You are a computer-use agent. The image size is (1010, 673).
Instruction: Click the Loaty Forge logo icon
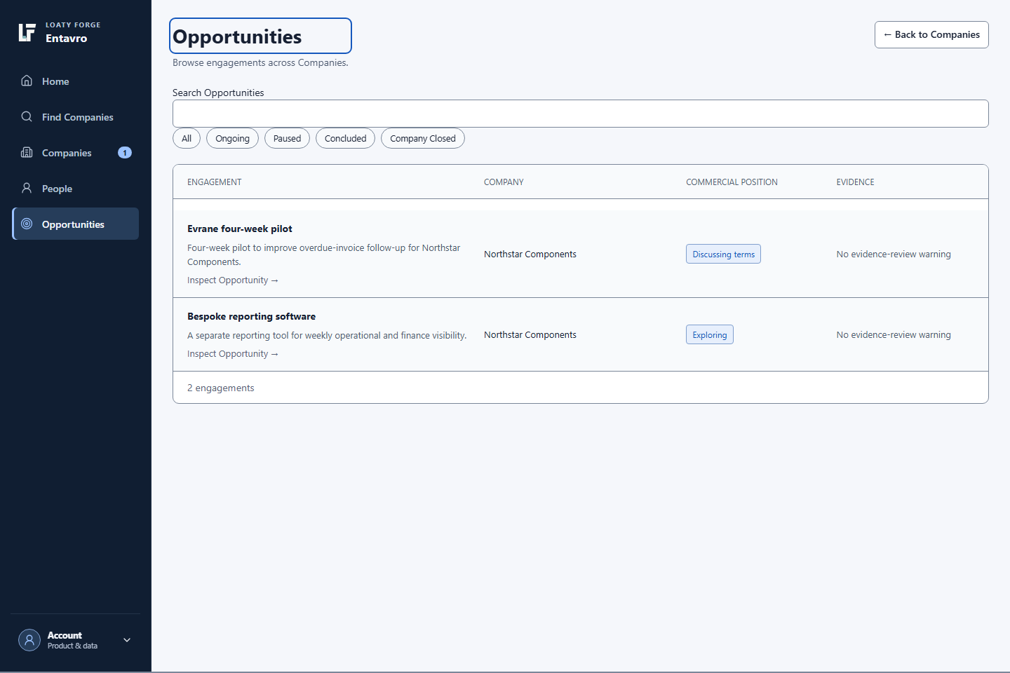click(27, 32)
